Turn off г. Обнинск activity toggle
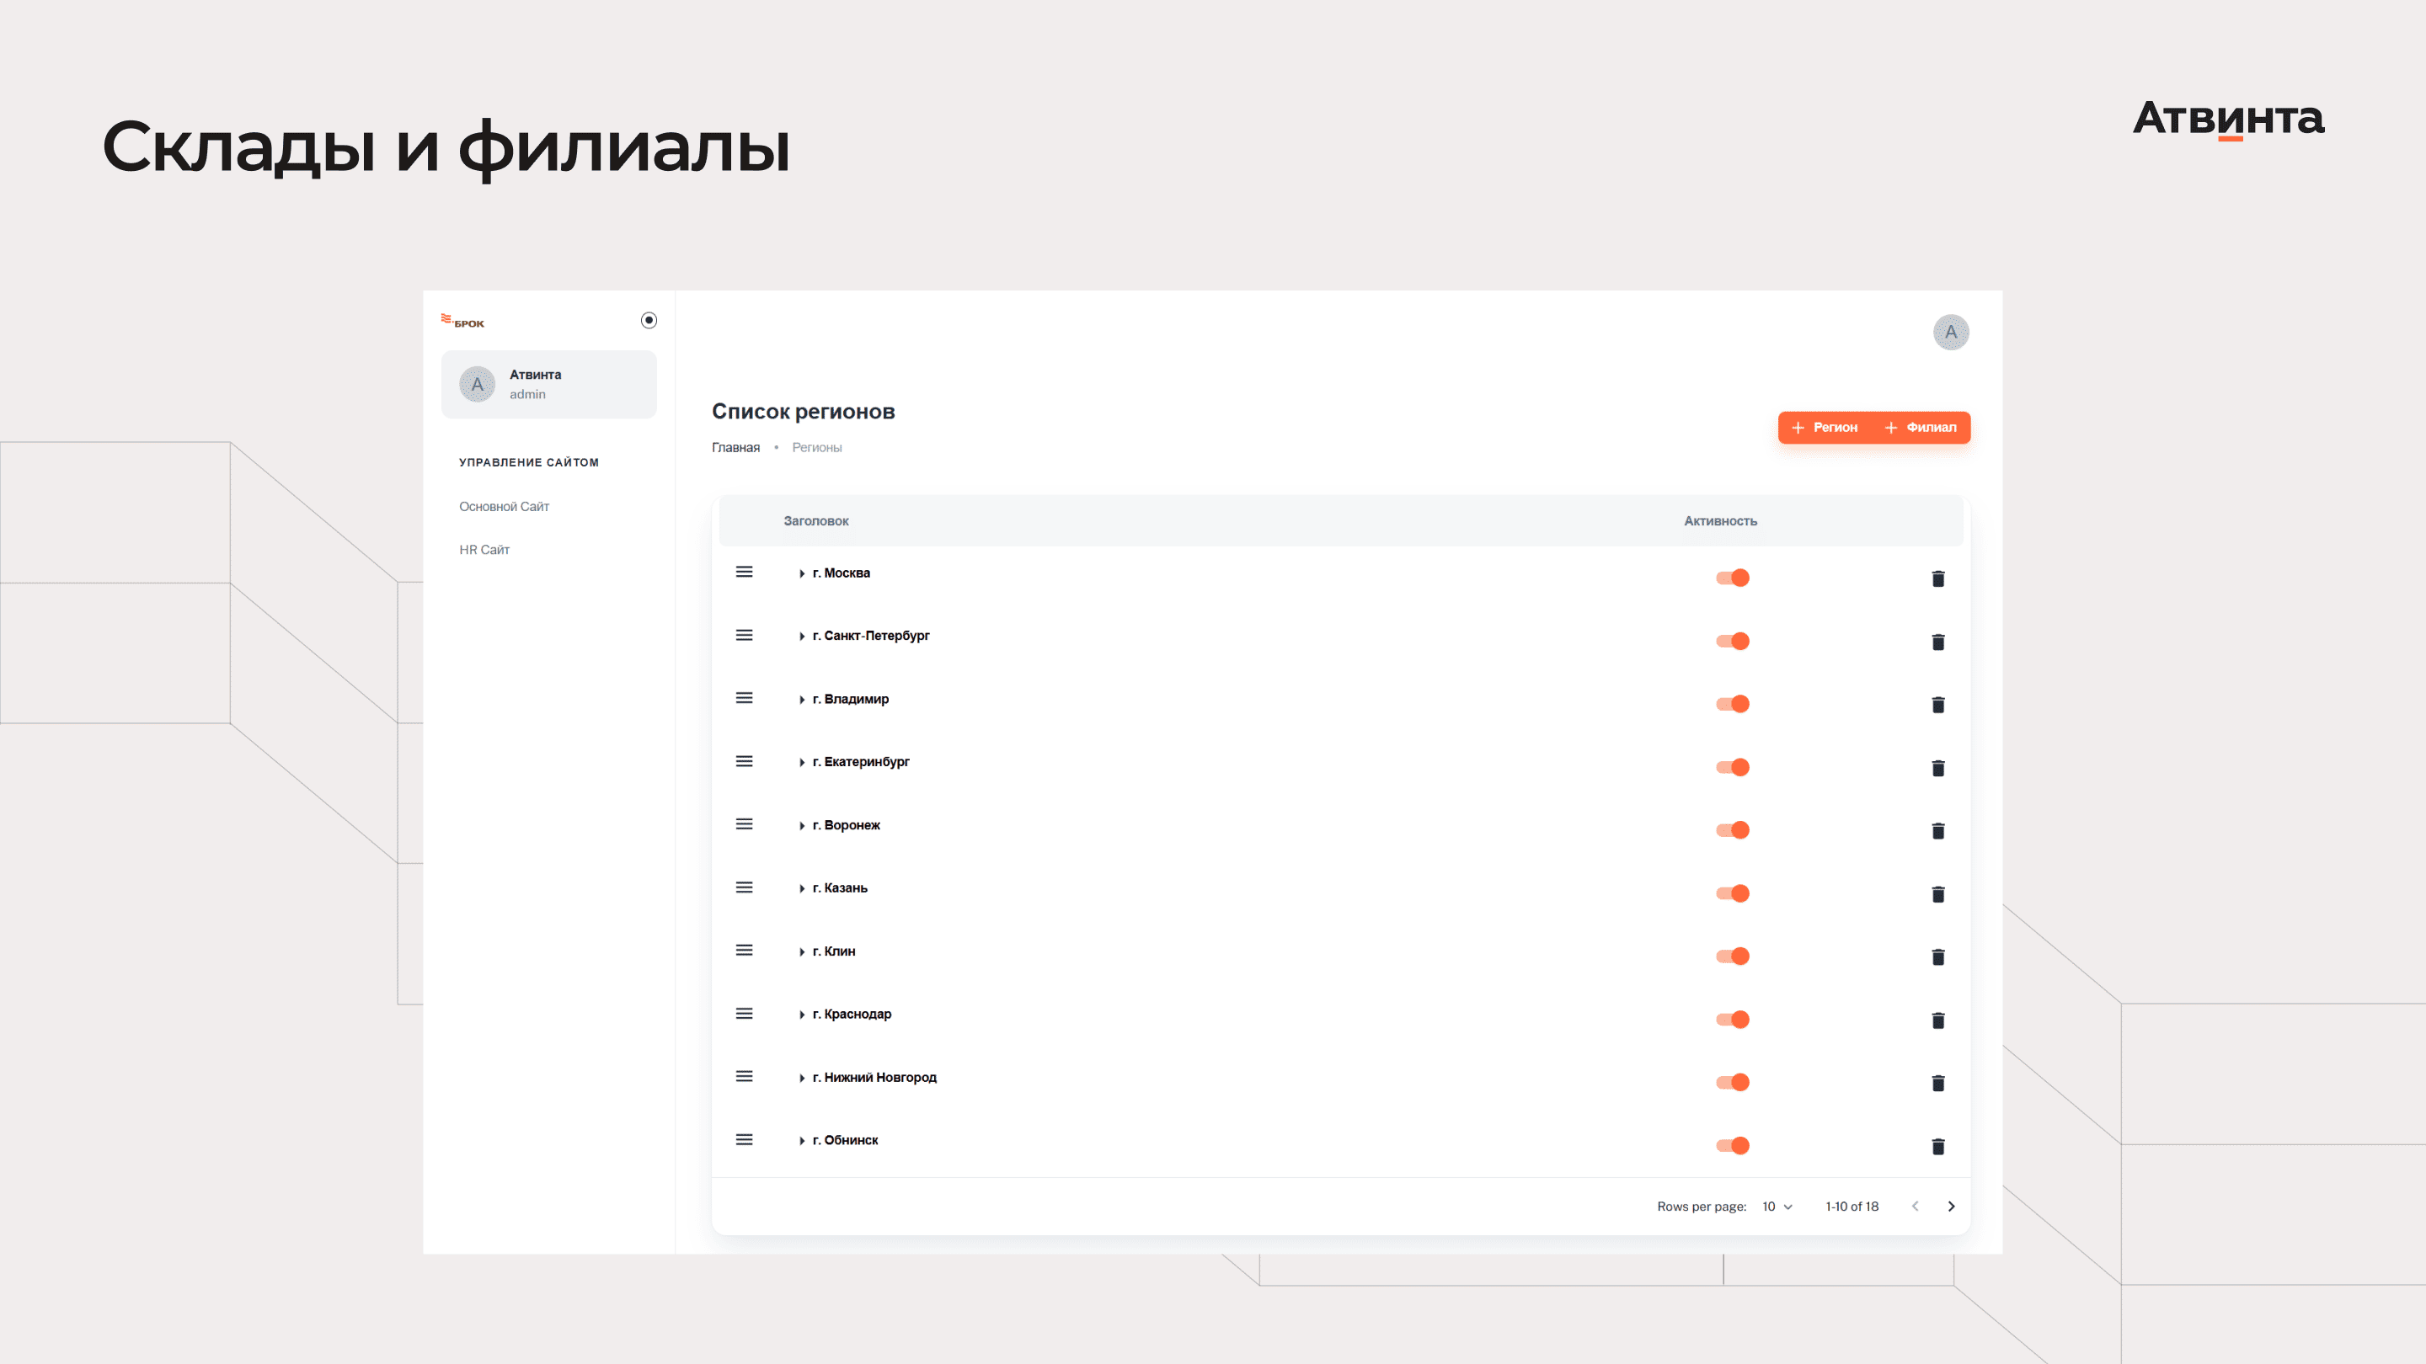Image resolution: width=2426 pixels, height=1364 pixels. (x=1732, y=1146)
